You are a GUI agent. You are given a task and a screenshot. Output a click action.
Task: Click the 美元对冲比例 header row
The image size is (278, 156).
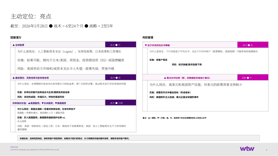tap(190, 78)
